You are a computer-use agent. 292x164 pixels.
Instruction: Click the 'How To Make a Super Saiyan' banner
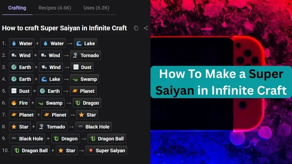pos(221,82)
